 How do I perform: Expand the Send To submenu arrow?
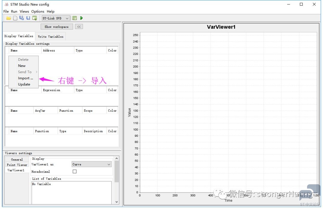click(36, 72)
